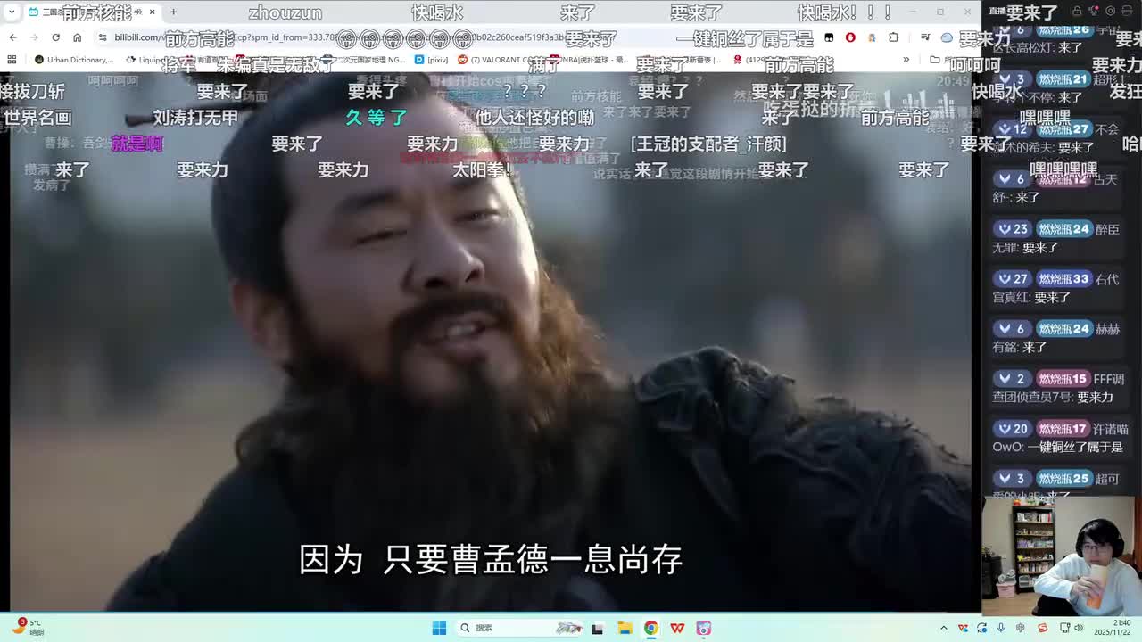Image resolution: width=1142 pixels, height=642 pixels.
Task: View site information for bilibili.com
Action: click(x=103, y=37)
